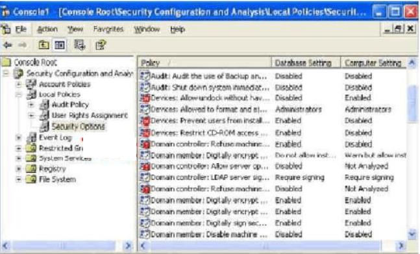Click the icon for Audit: Shut down system immediately
This screenshot has width=420, height=254.
pos(145,87)
